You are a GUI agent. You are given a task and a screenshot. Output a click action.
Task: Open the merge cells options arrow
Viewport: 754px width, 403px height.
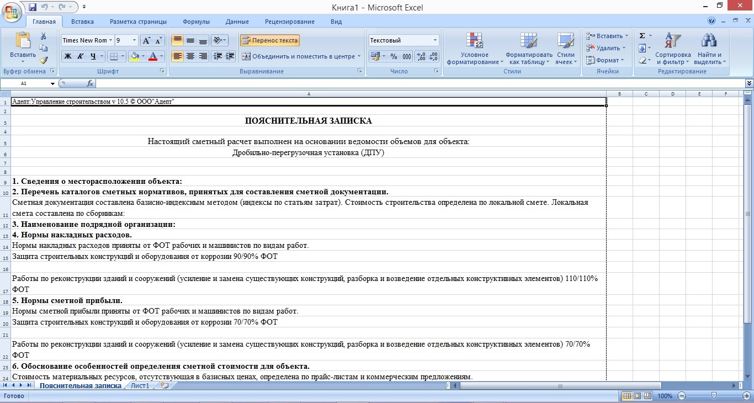pyautogui.click(x=359, y=56)
